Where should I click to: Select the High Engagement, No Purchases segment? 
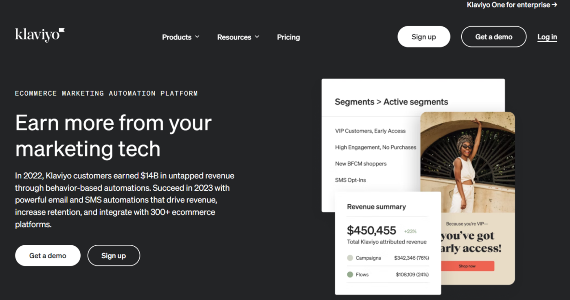(376, 147)
